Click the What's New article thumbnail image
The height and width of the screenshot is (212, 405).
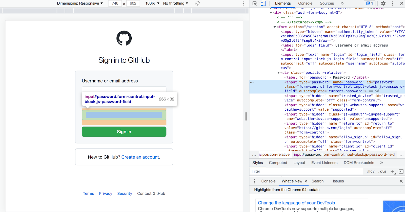394,206
